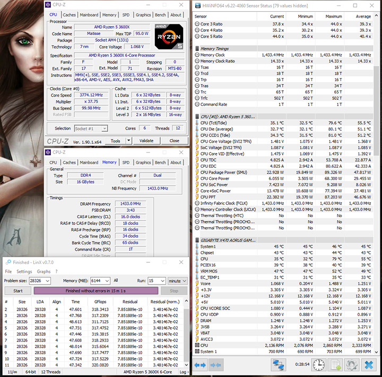This screenshot has height=377, width=382.
Task: Click the Tools button in CPU-Z
Action: pos(116,141)
